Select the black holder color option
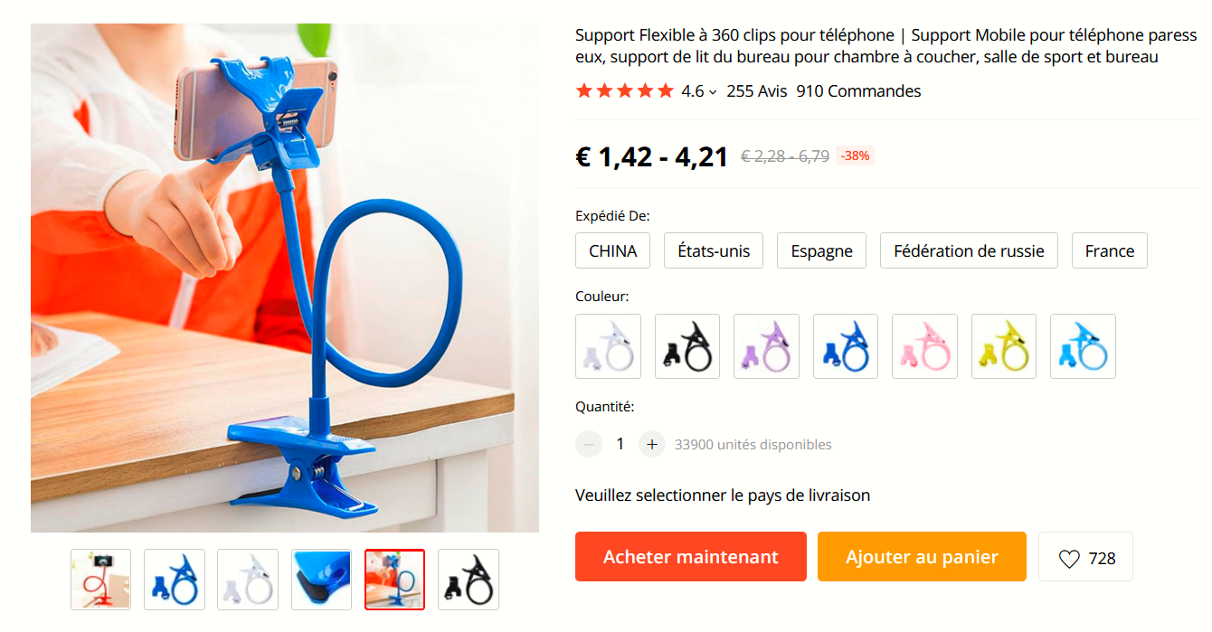 coord(687,346)
